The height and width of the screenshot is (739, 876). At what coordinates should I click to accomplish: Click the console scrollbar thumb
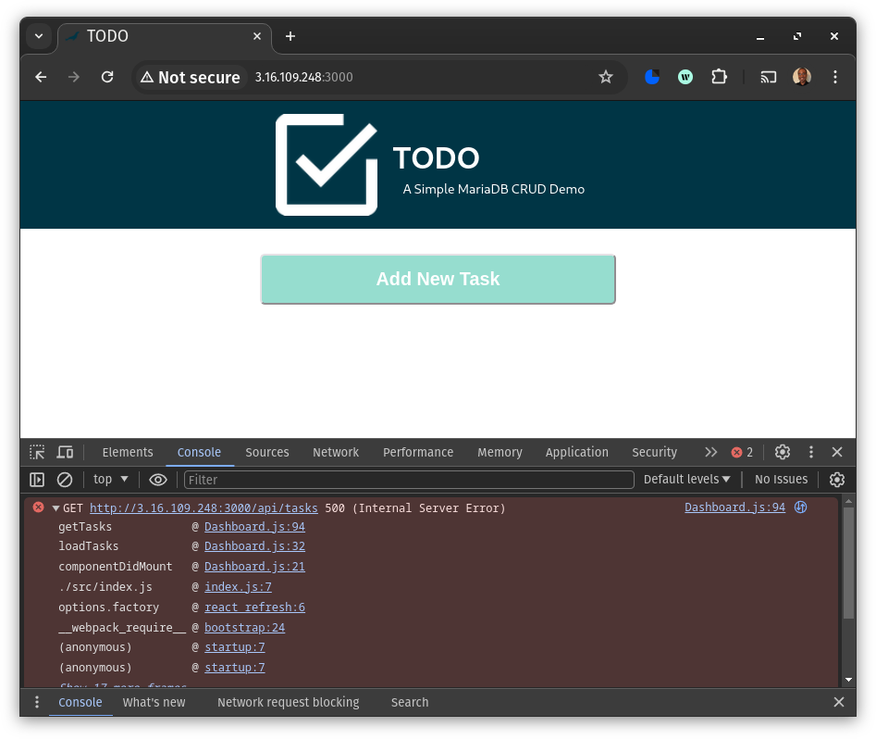point(848,563)
